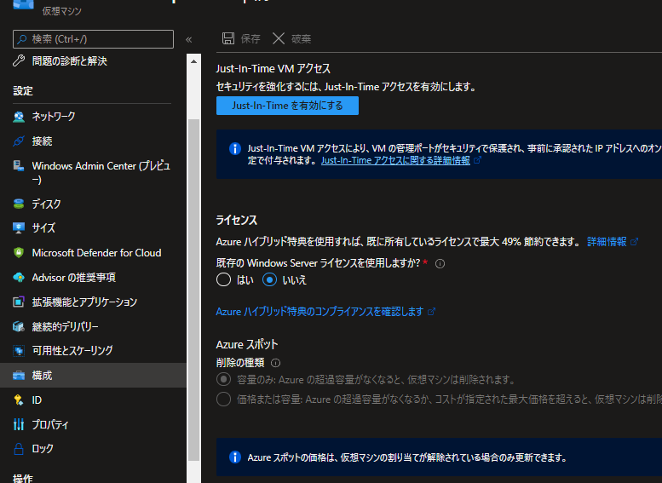Click the プロパティ bars icon

(x=19, y=424)
